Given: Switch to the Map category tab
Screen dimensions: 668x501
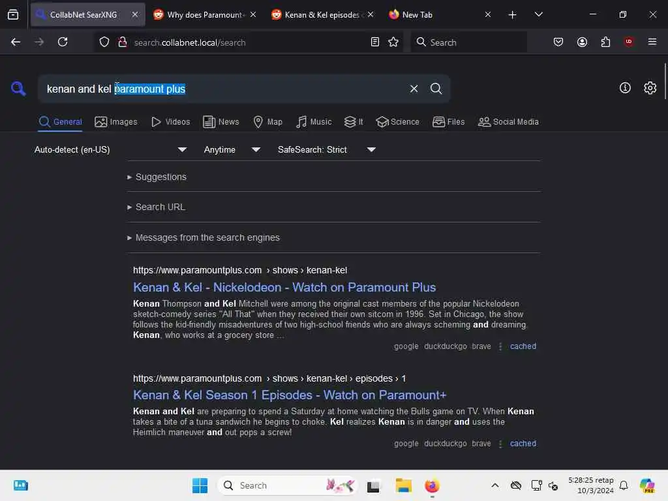Looking at the screenshot, I should coord(267,122).
